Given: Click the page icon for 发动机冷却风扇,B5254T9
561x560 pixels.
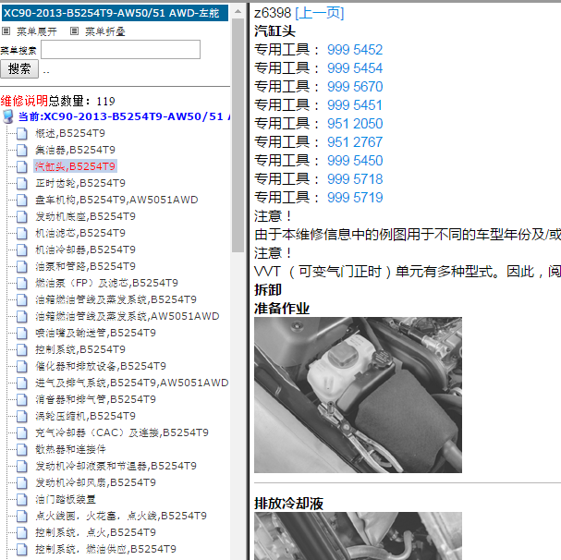Looking at the screenshot, I should pos(22,483).
